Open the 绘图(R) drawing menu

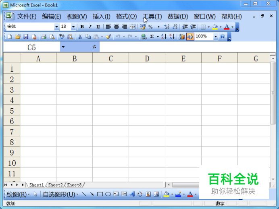coord(18,195)
